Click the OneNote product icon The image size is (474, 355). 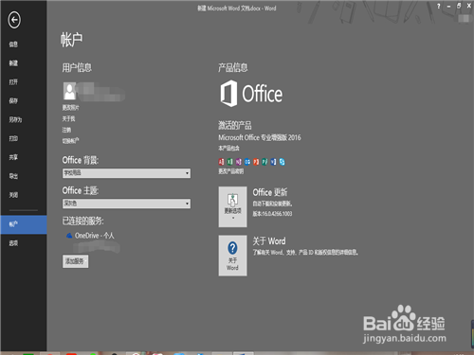tap(239, 162)
